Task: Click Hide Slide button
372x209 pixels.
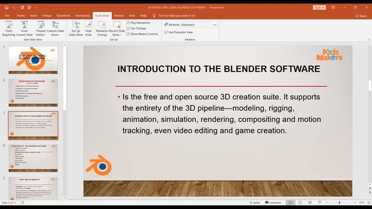Action: coord(88,28)
